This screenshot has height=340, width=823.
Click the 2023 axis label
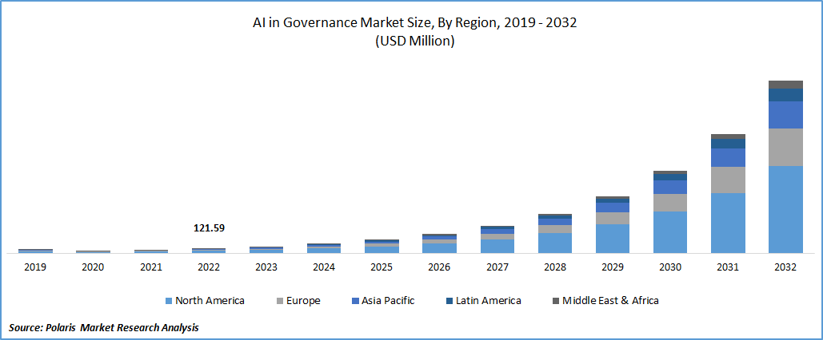[x=266, y=267]
